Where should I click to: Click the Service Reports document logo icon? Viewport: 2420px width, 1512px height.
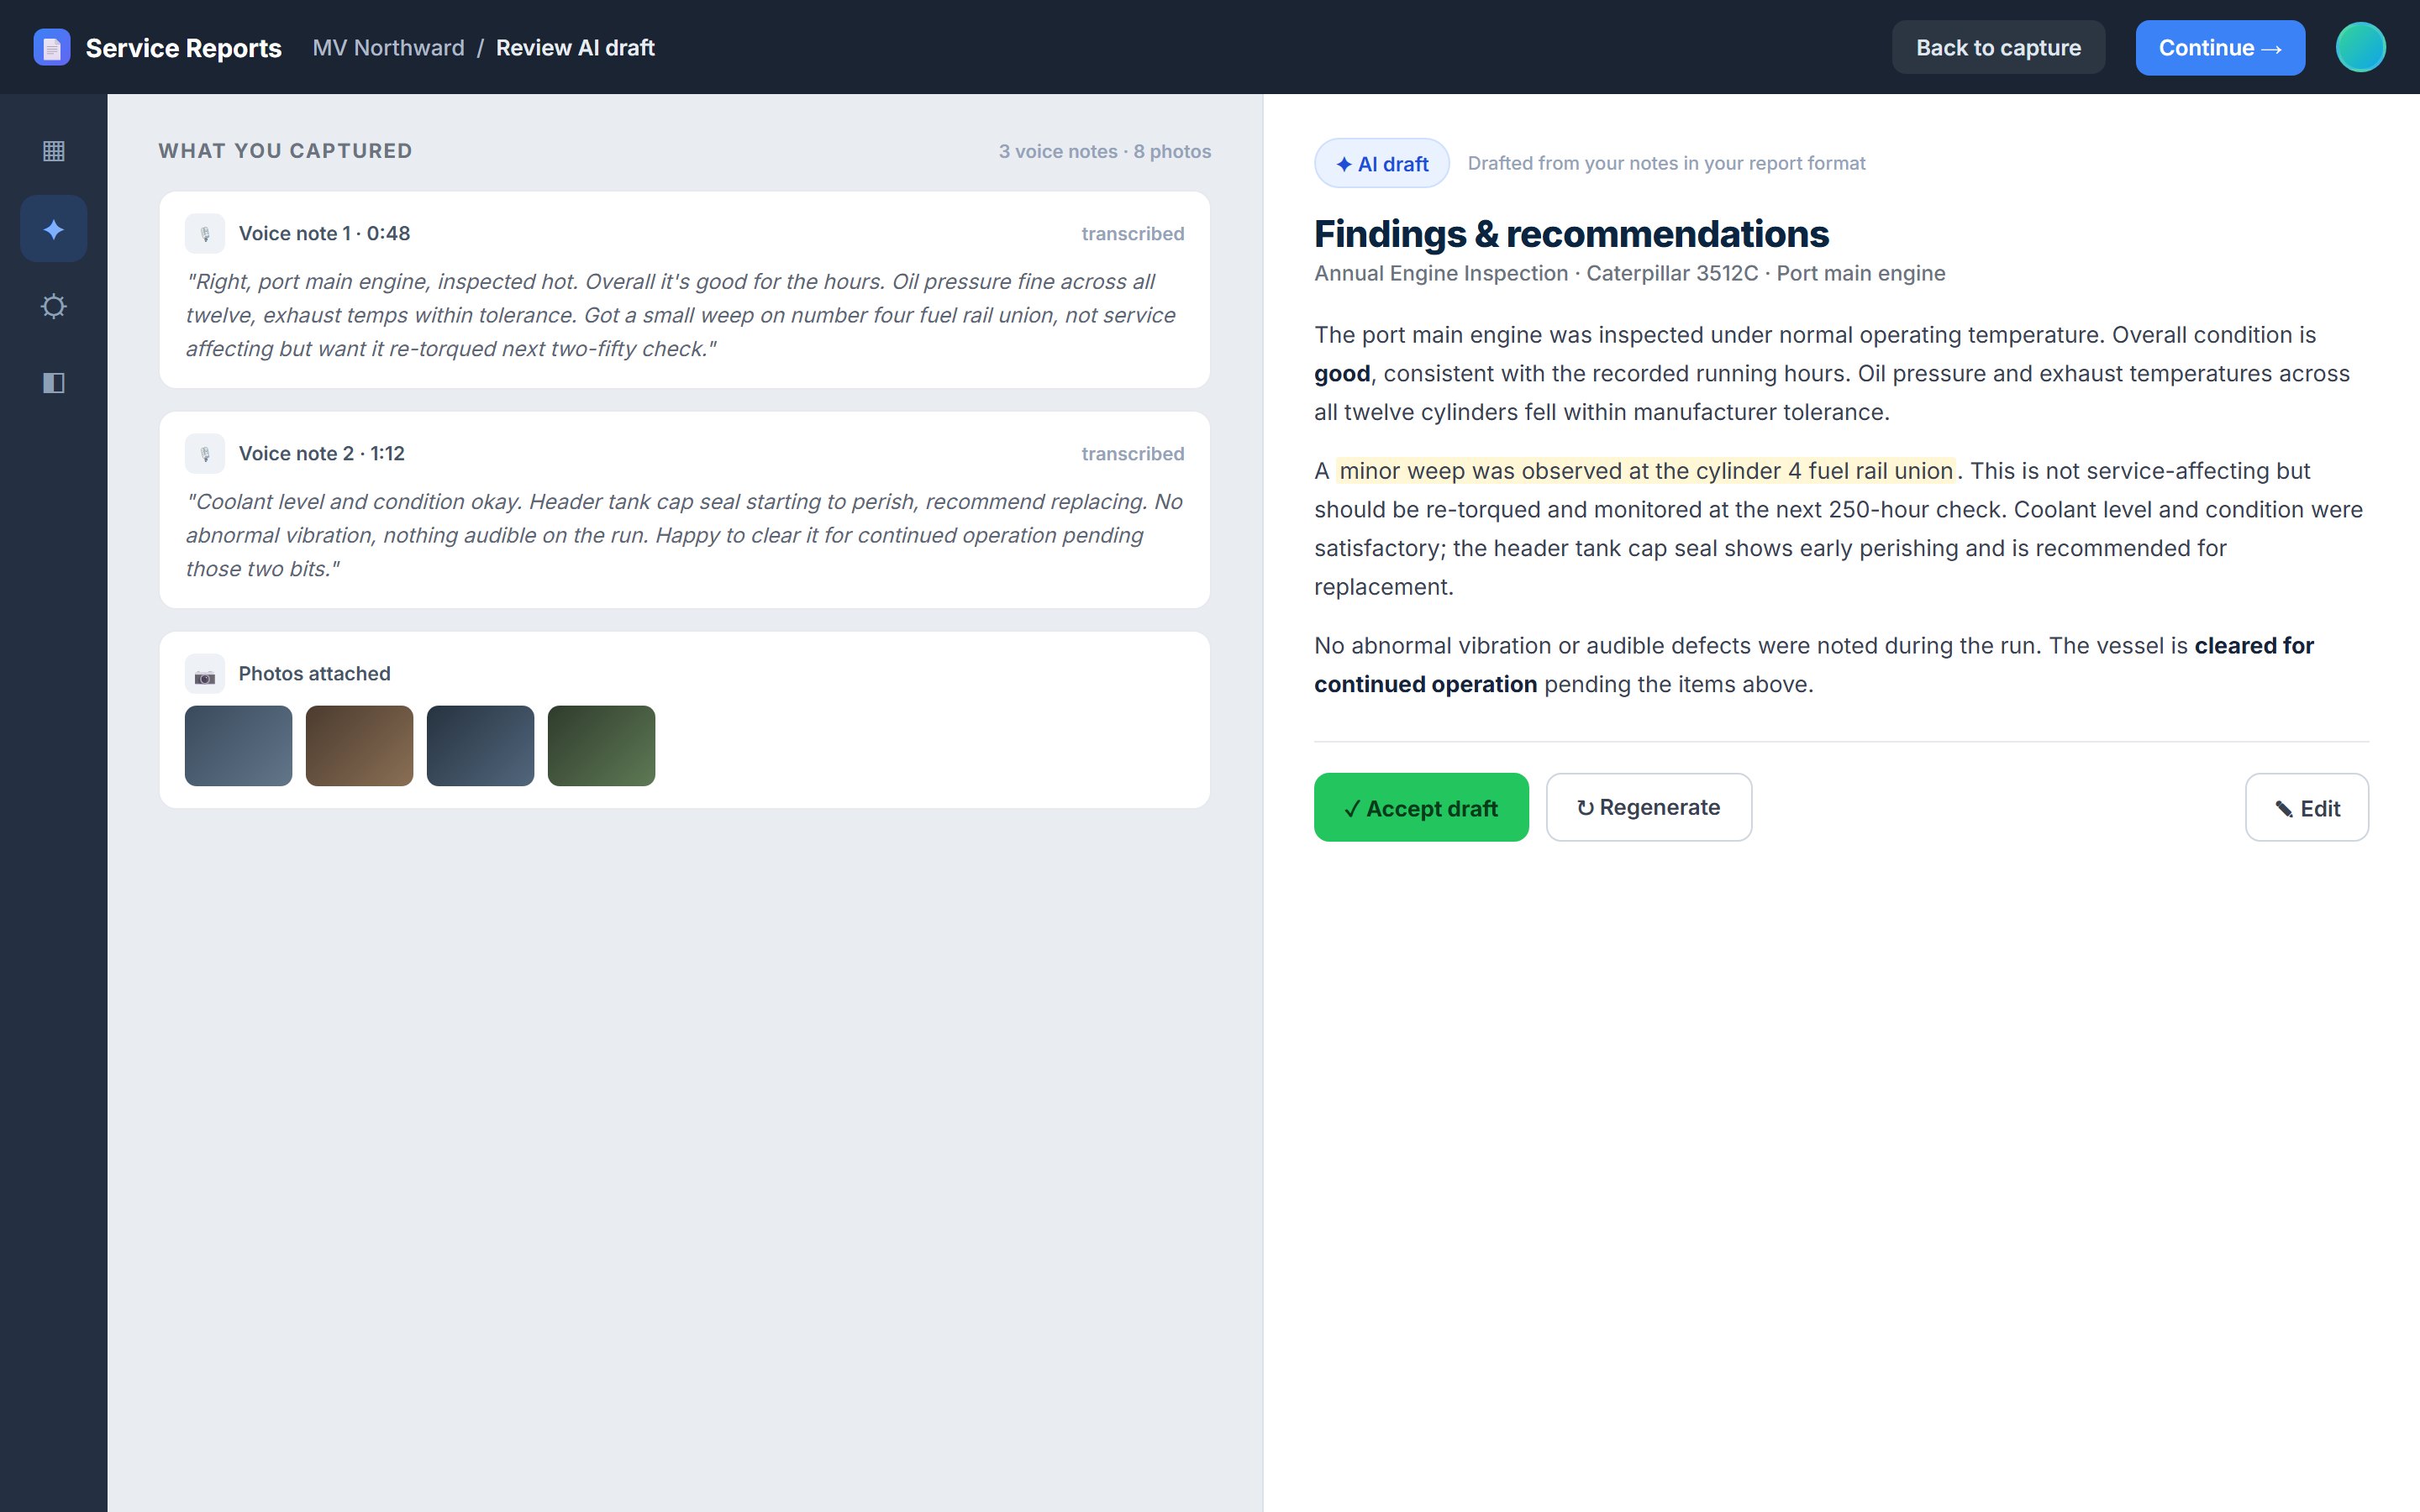click(x=52, y=47)
